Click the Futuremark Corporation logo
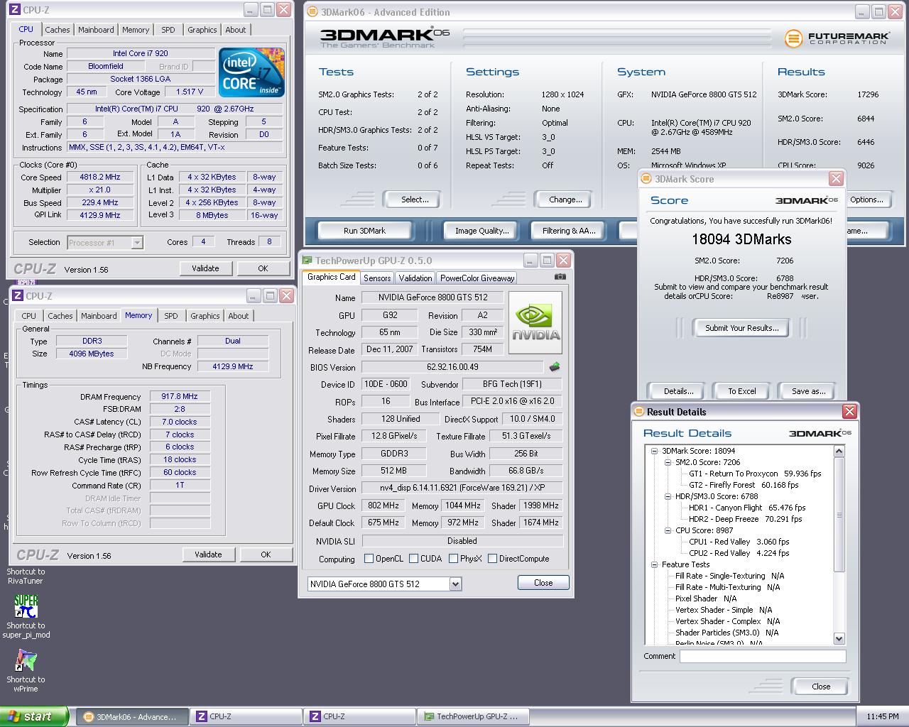This screenshot has width=909, height=727. (837, 38)
